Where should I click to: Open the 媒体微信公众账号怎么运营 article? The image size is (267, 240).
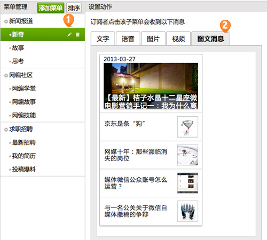(x=151, y=183)
